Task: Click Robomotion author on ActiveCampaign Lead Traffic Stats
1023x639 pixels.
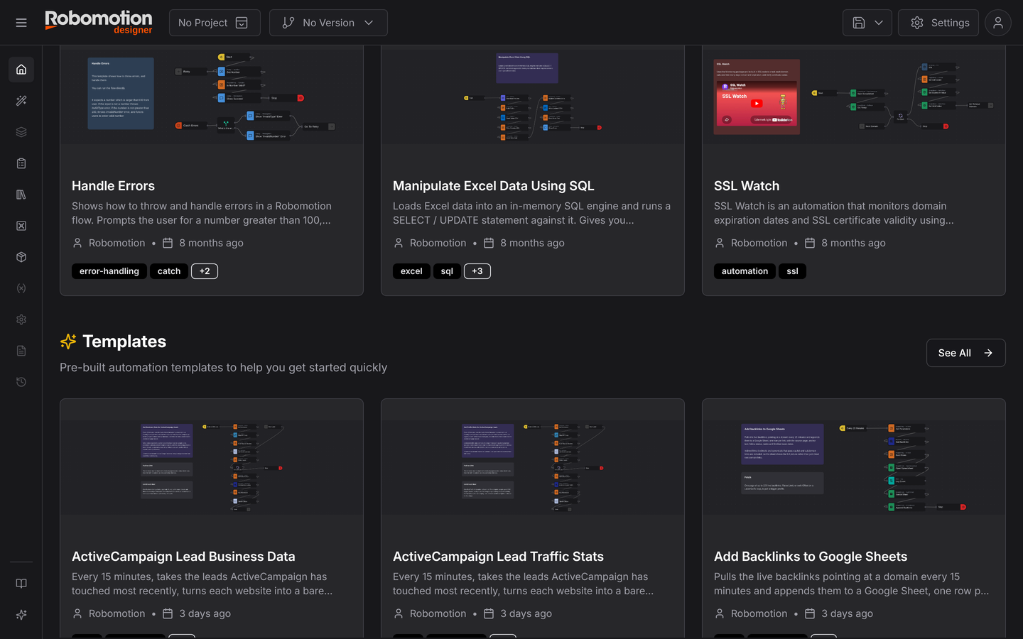Action: pyautogui.click(x=438, y=613)
